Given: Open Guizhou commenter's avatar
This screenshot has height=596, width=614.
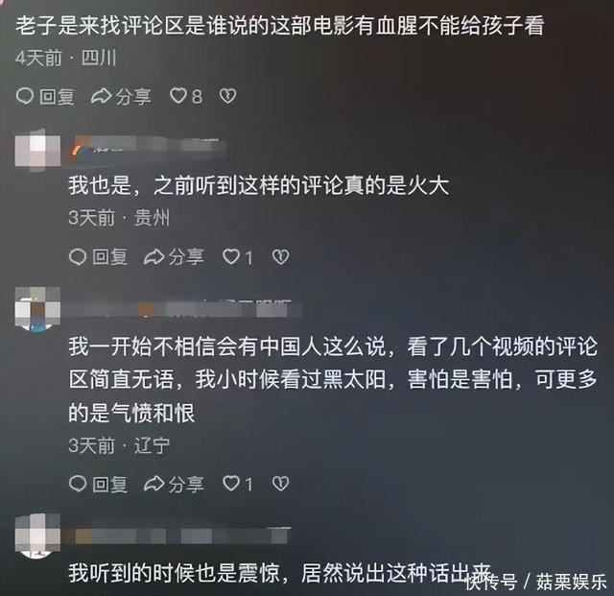Looking at the screenshot, I should point(38,151).
